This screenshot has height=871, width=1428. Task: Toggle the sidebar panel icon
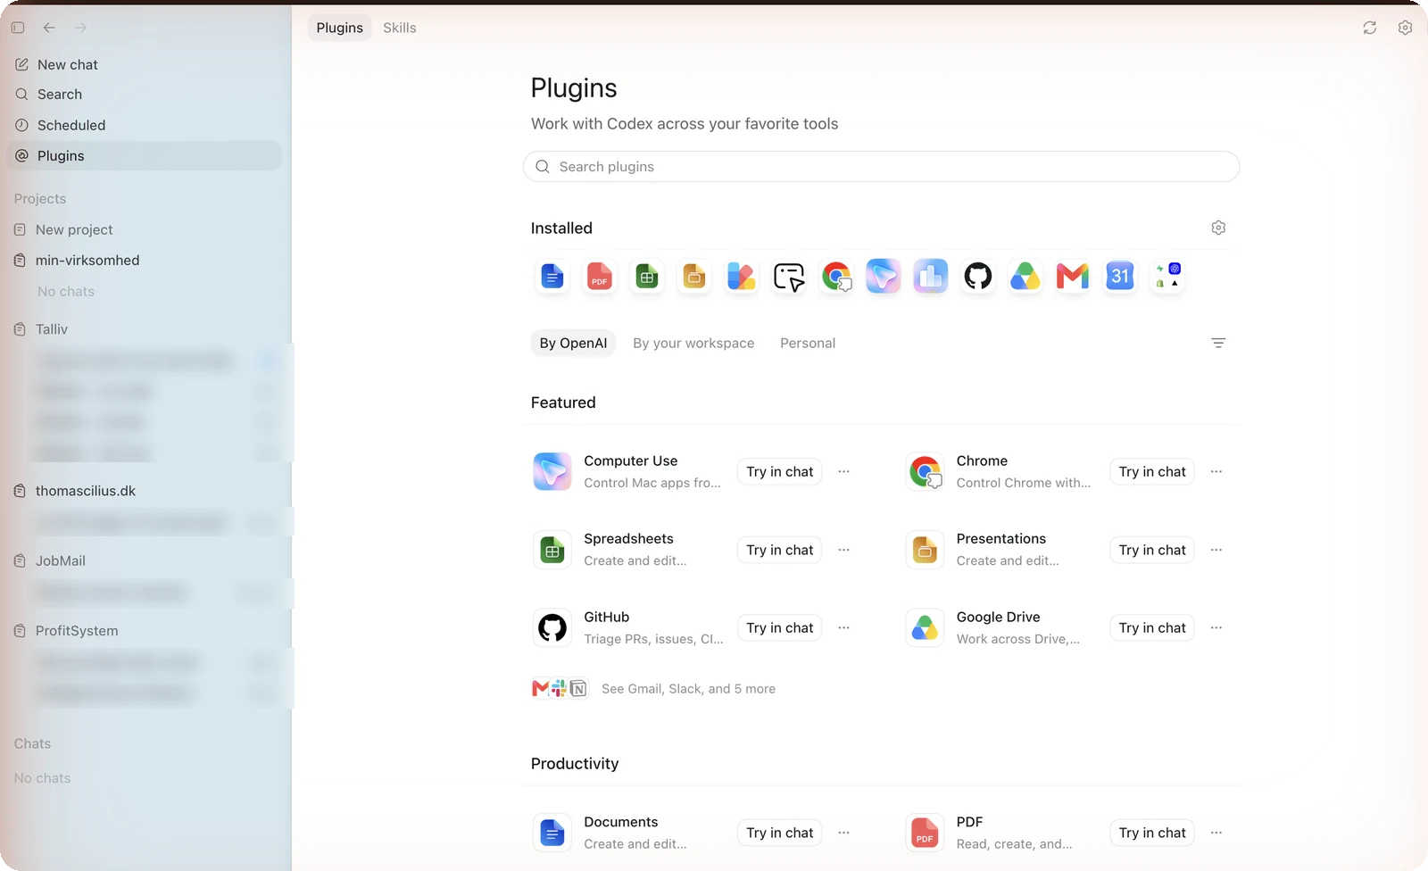coord(18,28)
